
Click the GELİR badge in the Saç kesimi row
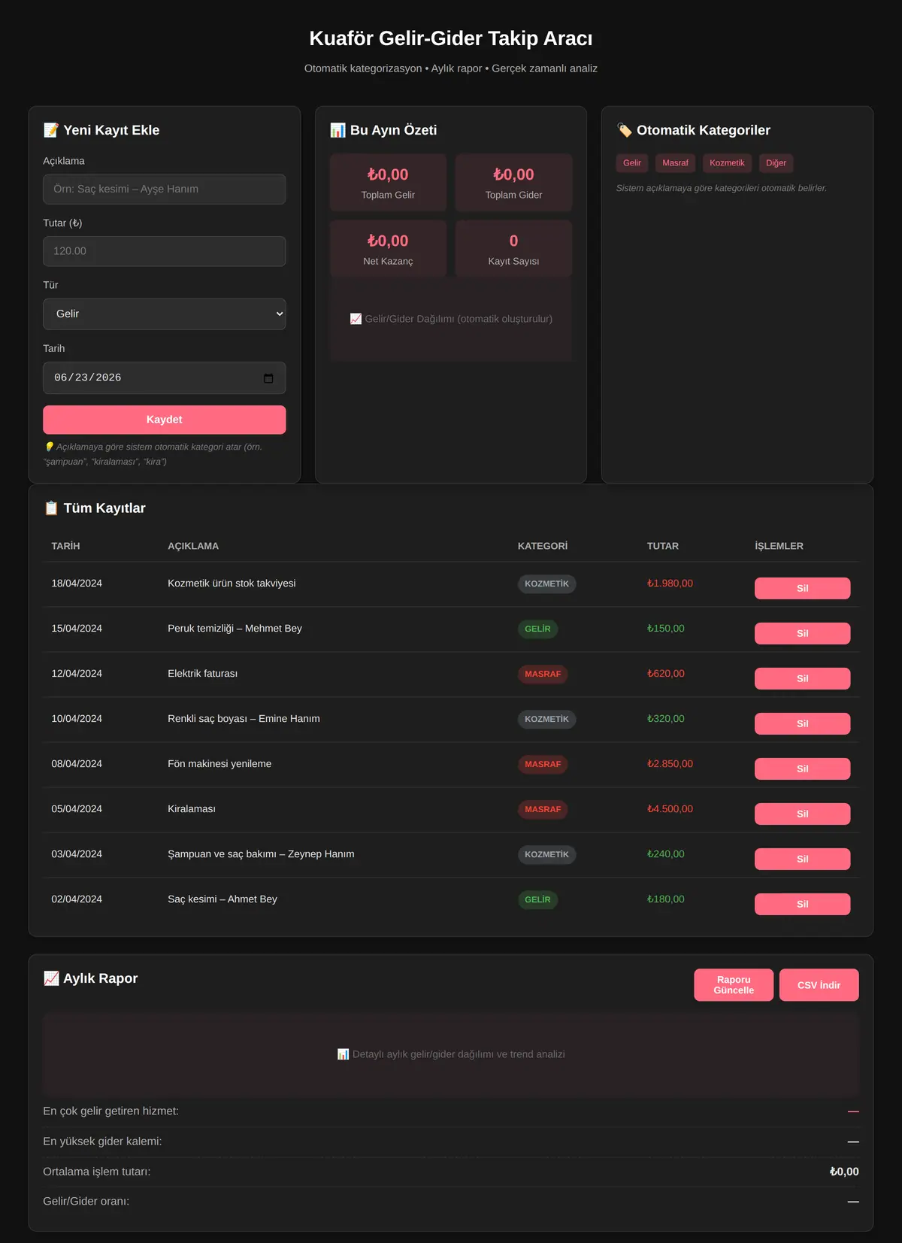(537, 899)
